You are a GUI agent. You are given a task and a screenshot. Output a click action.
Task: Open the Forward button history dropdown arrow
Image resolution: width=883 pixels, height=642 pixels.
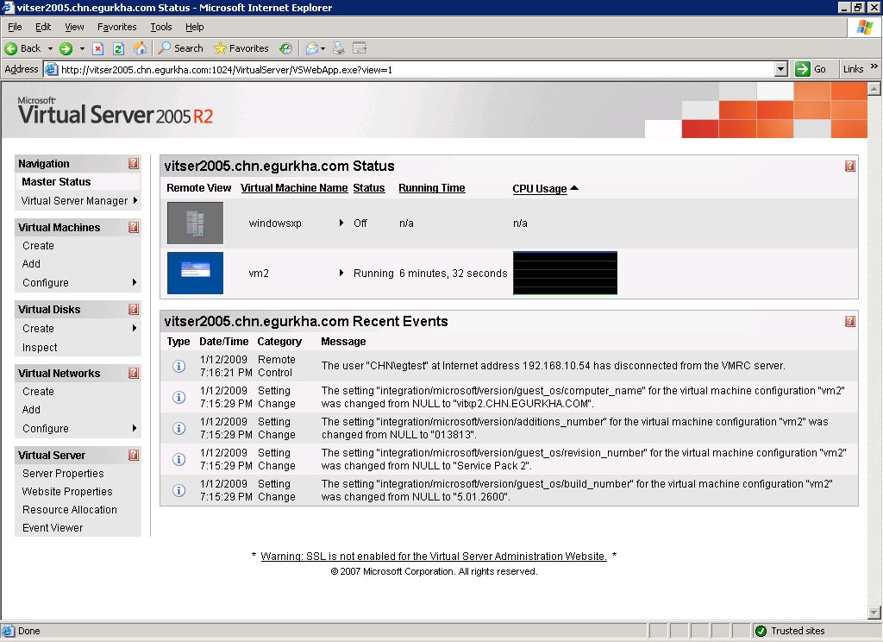click(x=82, y=48)
